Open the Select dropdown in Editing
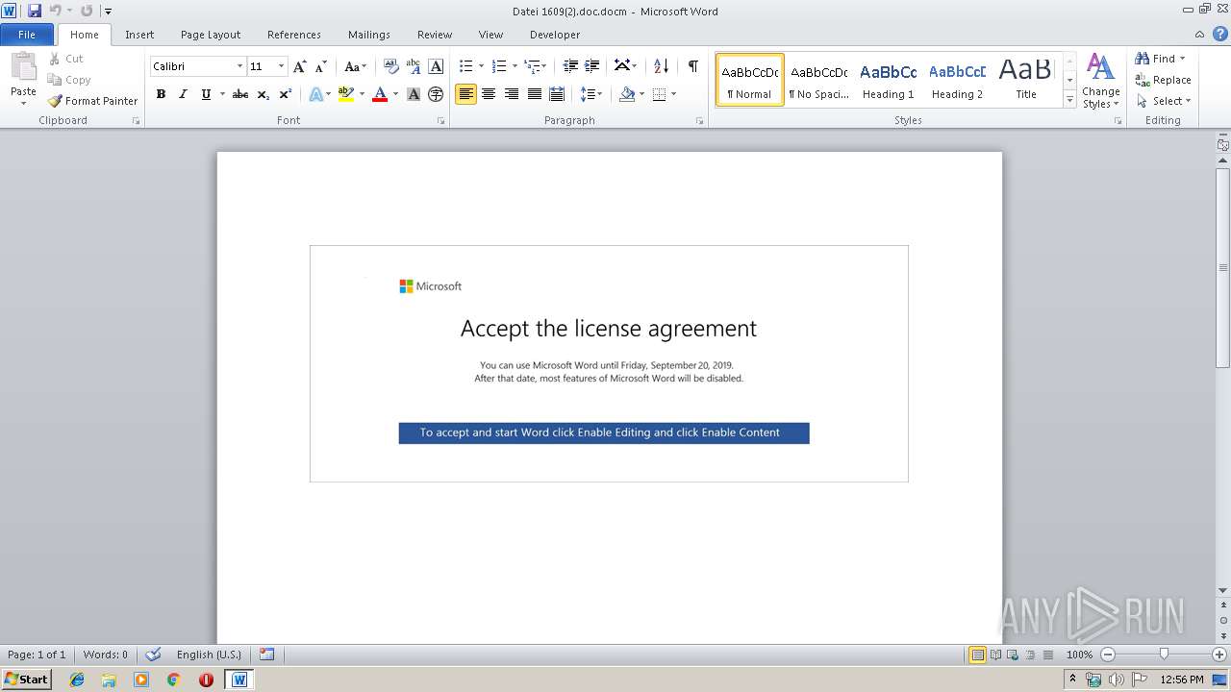This screenshot has width=1231, height=692. tap(1164, 101)
